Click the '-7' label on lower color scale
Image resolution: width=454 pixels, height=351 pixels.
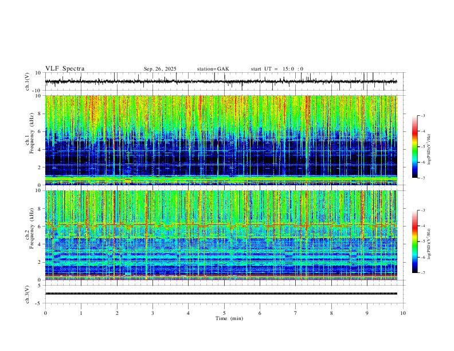pos(422,273)
